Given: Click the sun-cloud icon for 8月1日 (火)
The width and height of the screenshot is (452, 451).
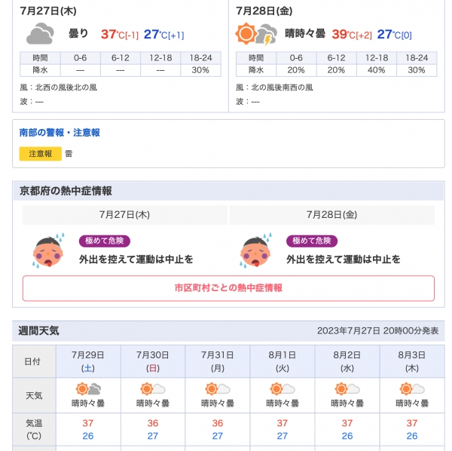Looking at the screenshot, I should pyautogui.click(x=282, y=389).
